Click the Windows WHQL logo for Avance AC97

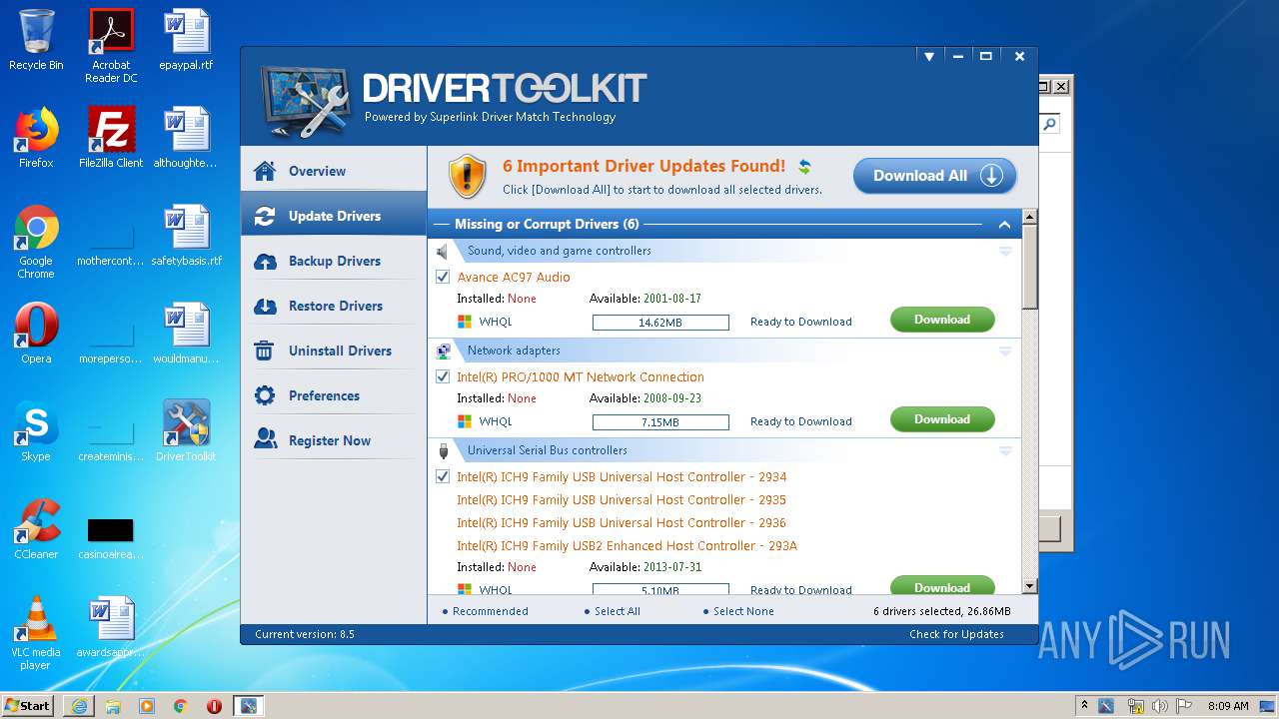click(x=465, y=322)
